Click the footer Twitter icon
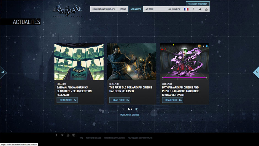 point(62,135)
